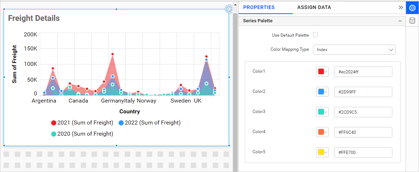Viewport: 419px width, 172px height.
Task: Open the Color4 orange color picker
Action: [322, 132]
